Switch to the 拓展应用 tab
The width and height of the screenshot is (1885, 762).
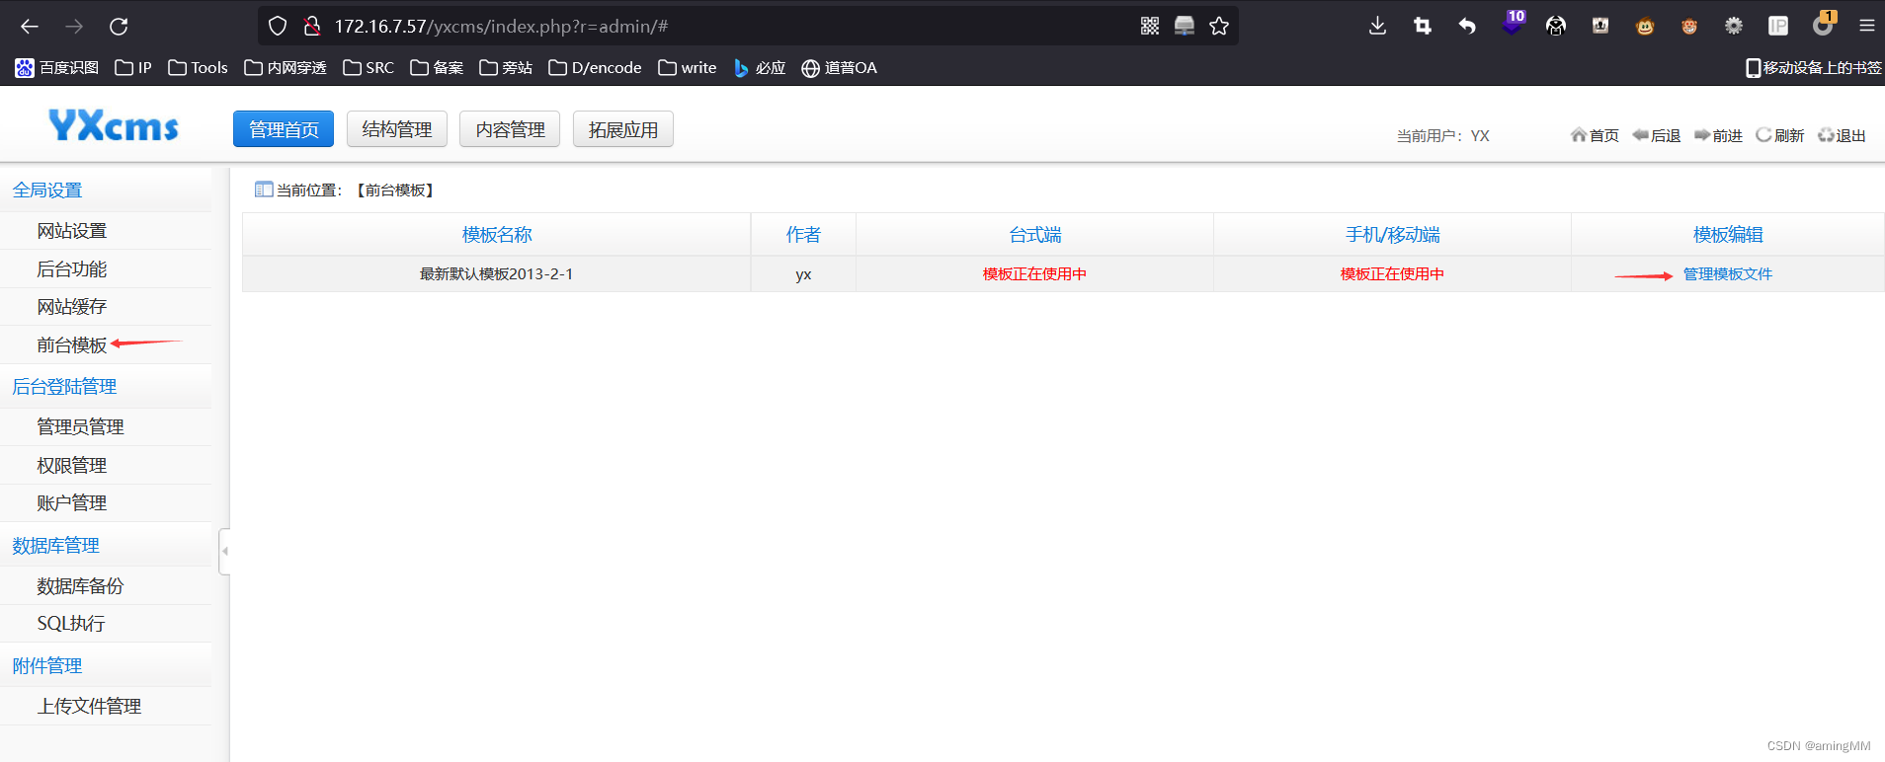tap(623, 129)
